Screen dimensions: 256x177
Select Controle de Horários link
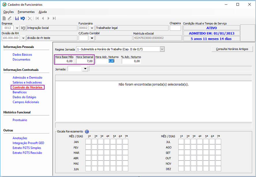tap(27, 87)
